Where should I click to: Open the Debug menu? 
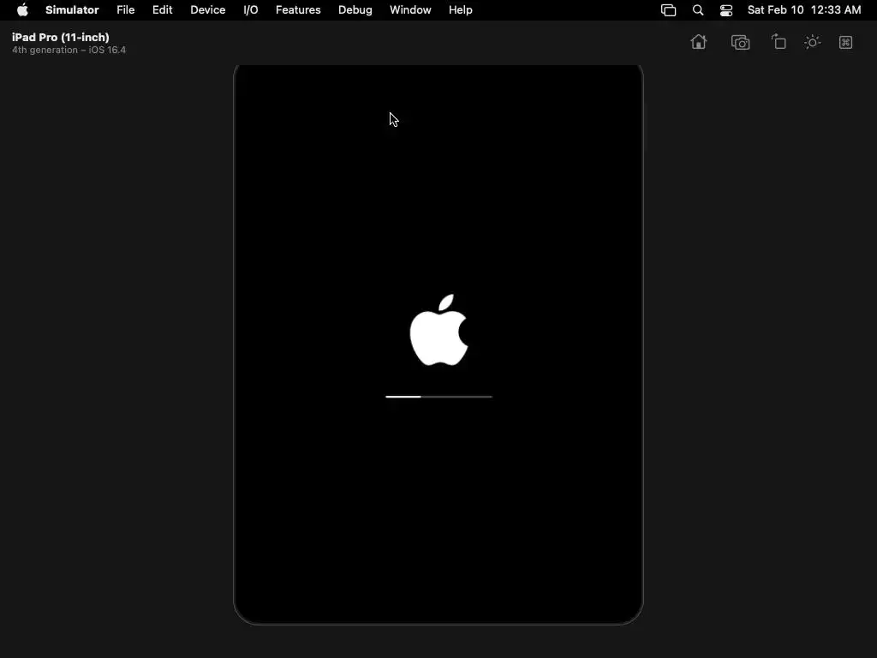[355, 10]
